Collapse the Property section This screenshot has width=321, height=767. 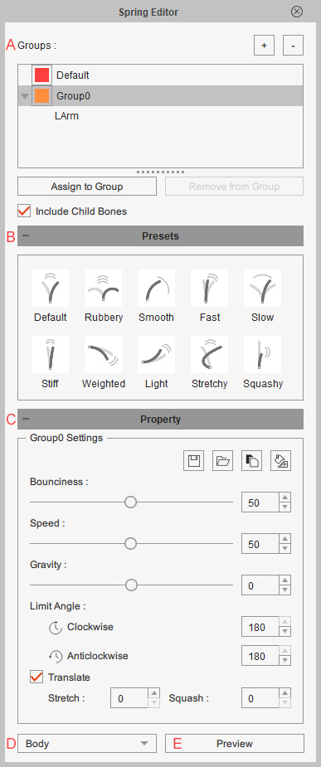coord(26,420)
